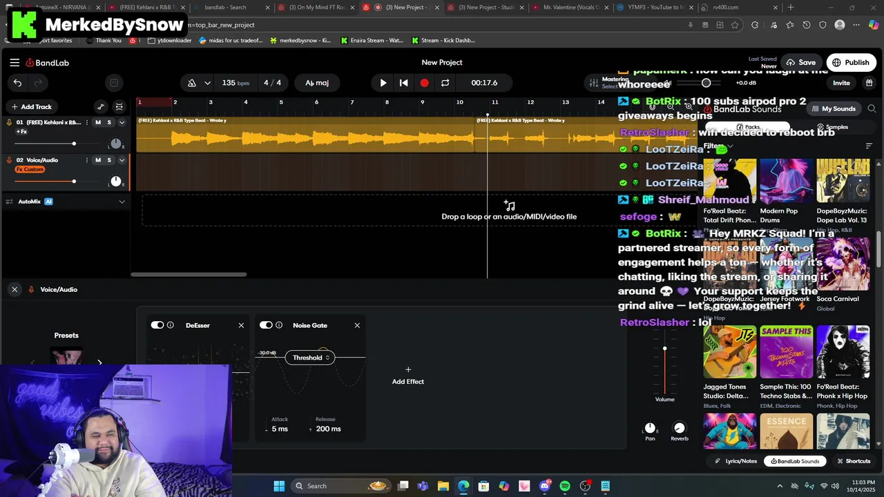The width and height of the screenshot is (884, 497).
Task: Open the 4 / 4 time signature selector
Action: point(272,83)
